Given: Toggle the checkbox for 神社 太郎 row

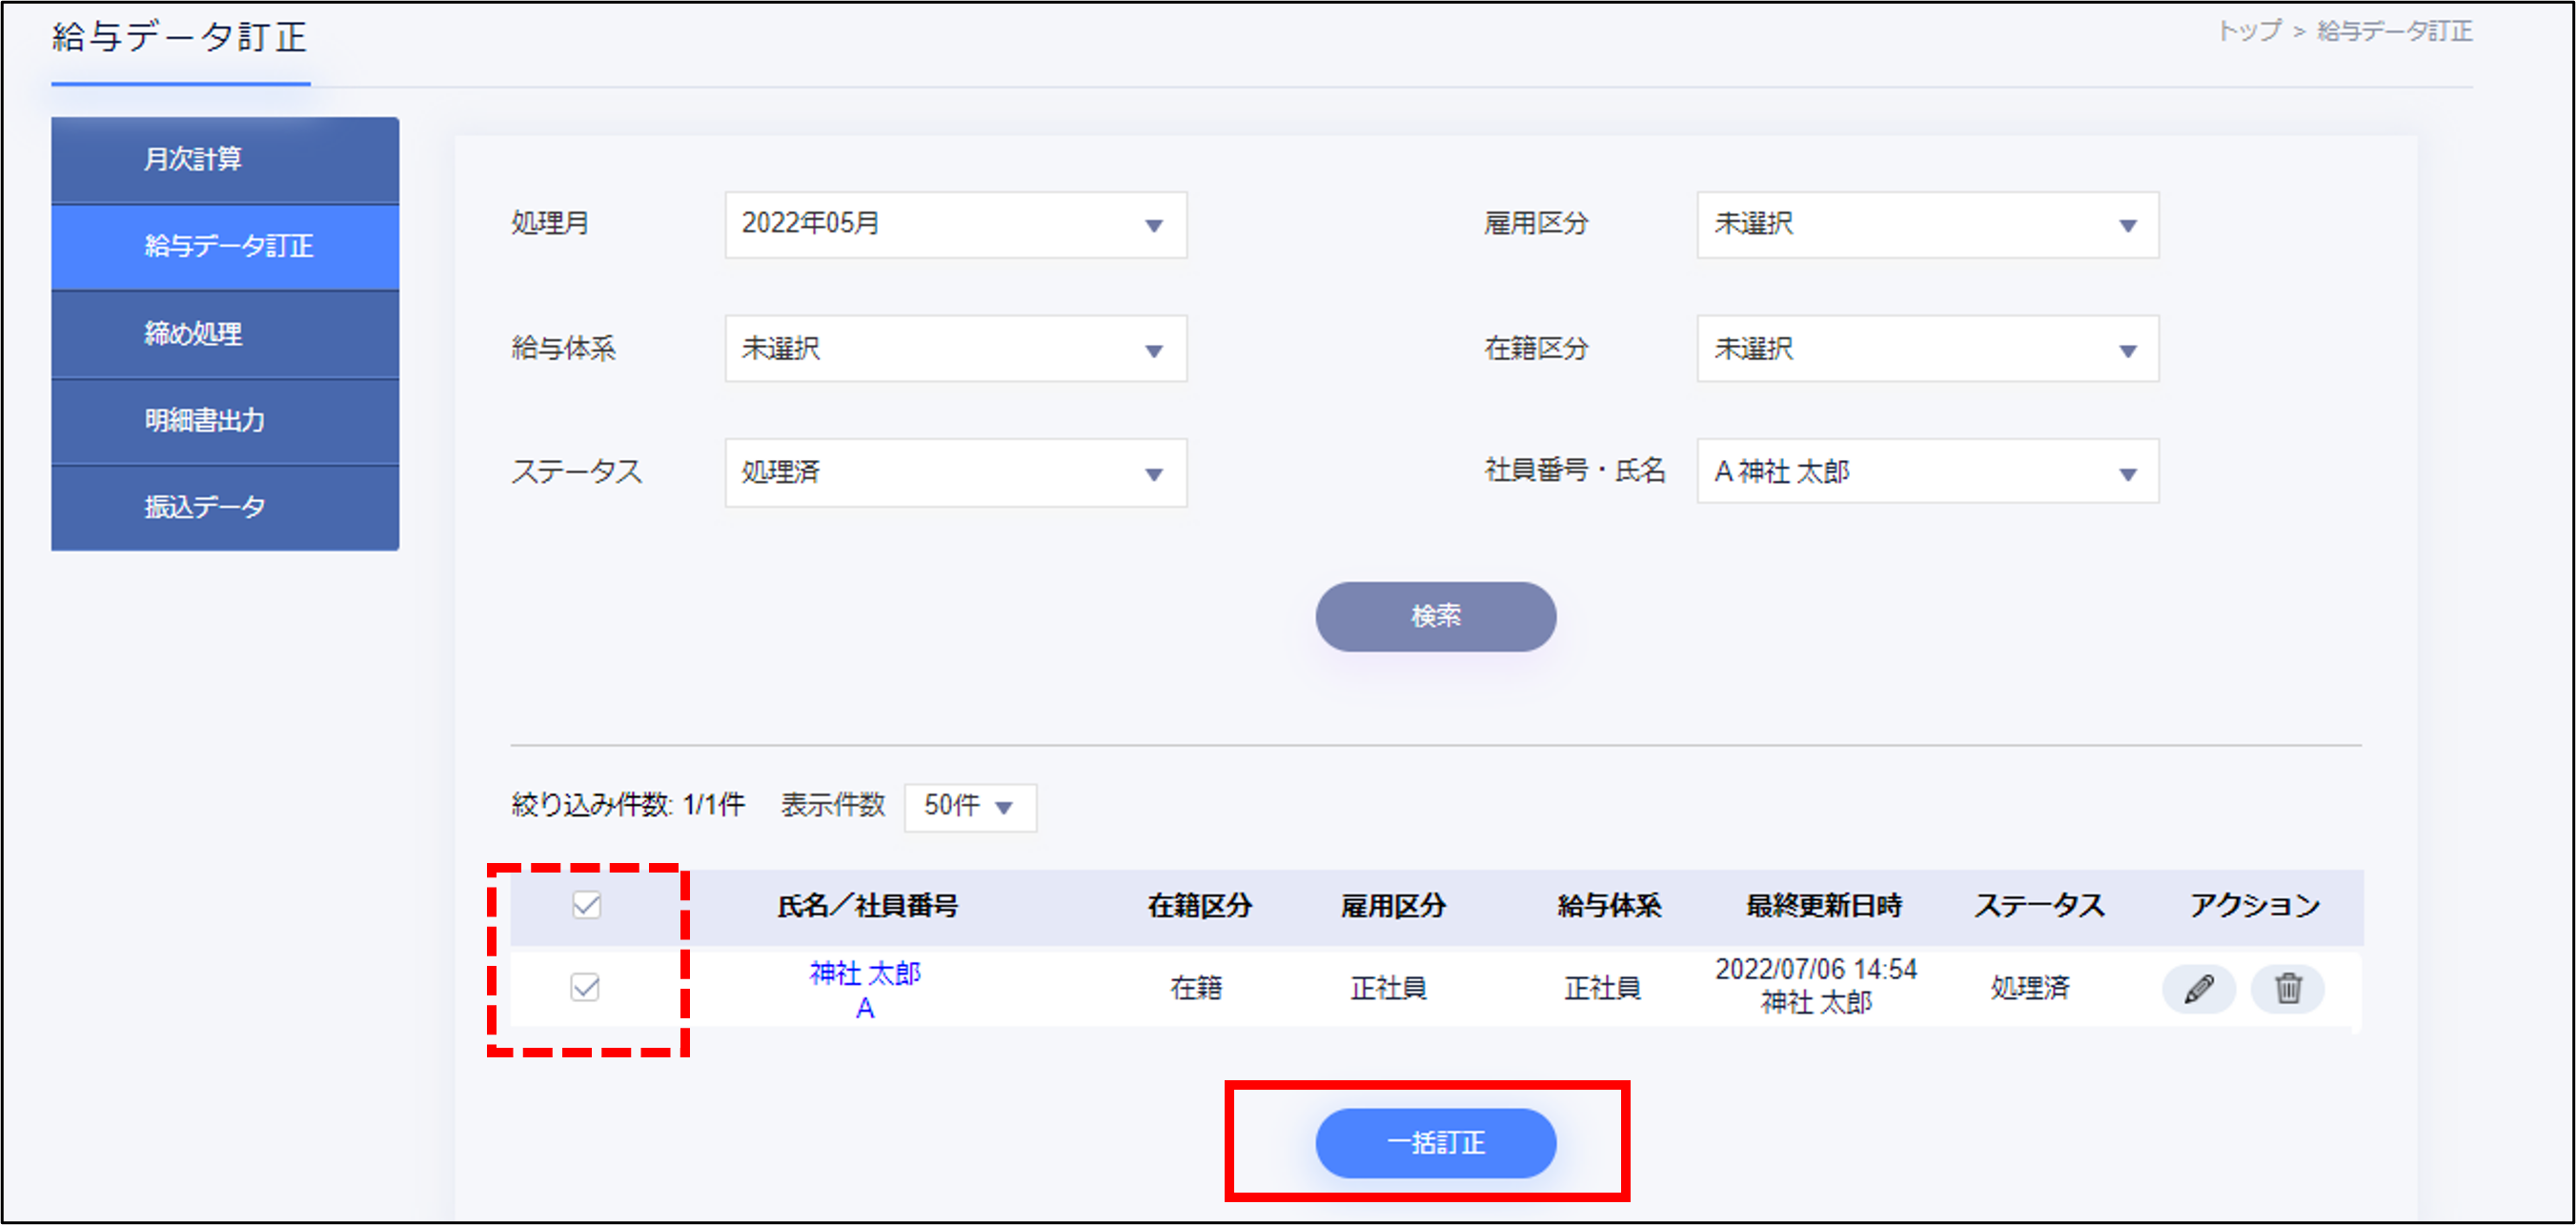Looking at the screenshot, I should pyautogui.click(x=585, y=987).
